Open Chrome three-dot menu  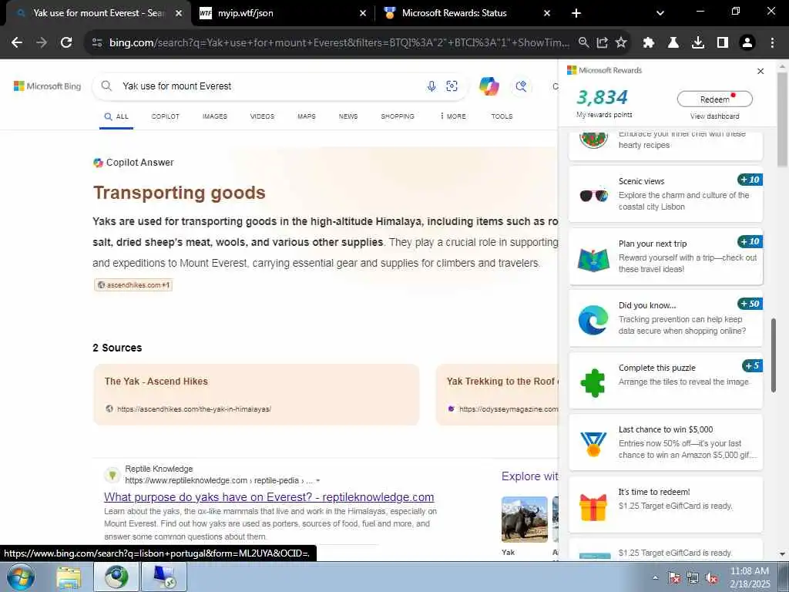[772, 43]
